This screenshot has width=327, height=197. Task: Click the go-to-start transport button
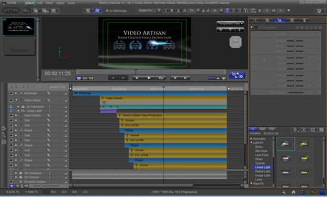pyautogui.click(x=175, y=78)
